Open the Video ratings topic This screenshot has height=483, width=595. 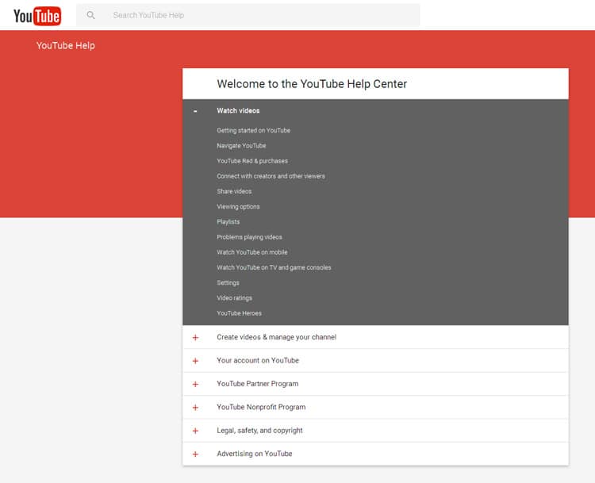click(235, 298)
